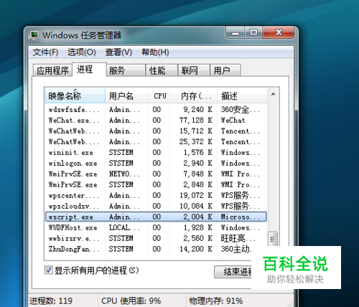This screenshot has width=359, height=307.
Task: Toggle 显示所有用户的进程 checkbox
Action: [x=49, y=270]
